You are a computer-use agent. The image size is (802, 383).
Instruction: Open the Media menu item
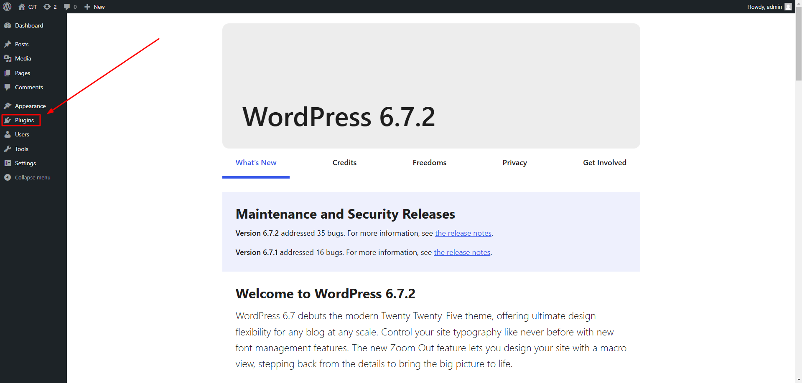click(33, 58)
